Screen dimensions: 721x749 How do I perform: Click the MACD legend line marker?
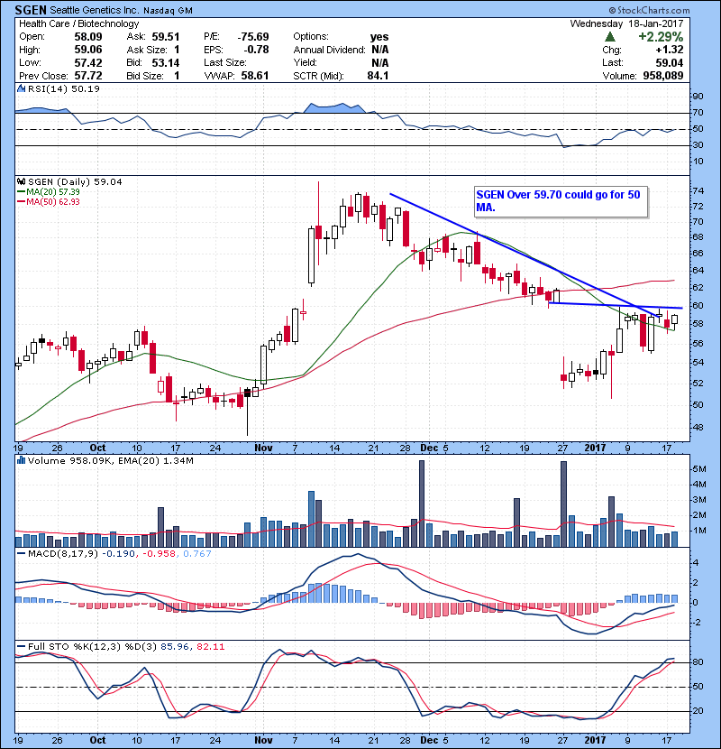point(21,554)
